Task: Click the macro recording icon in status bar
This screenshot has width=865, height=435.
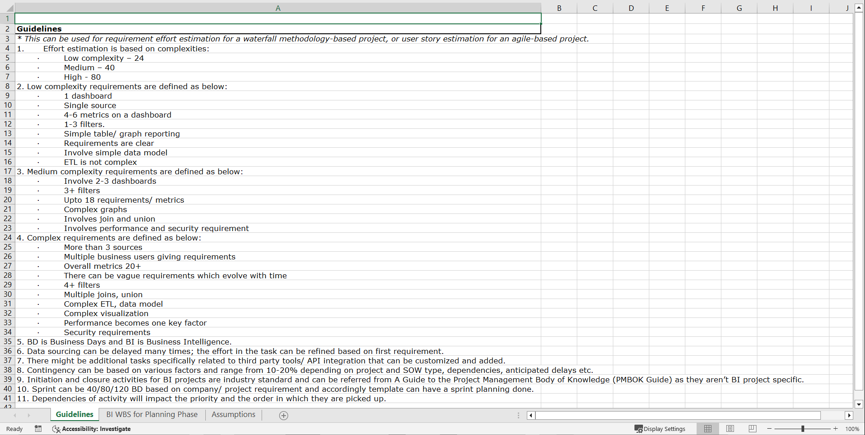Action: coord(38,429)
